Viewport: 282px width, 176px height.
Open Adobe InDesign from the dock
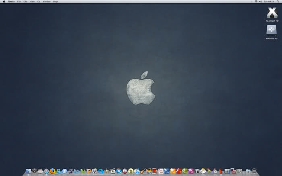pos(191,171)
